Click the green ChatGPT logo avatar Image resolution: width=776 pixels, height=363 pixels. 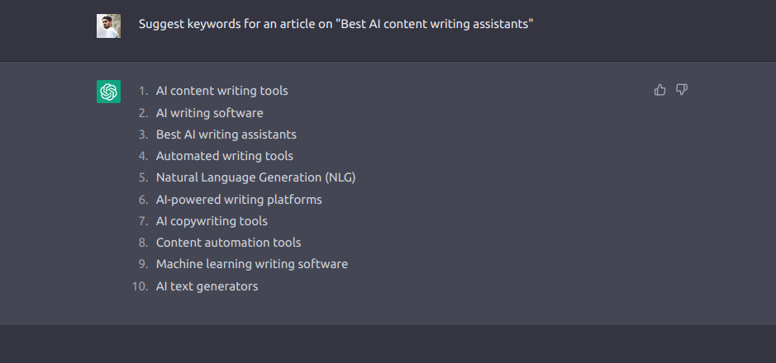click(x=108, y=92)
